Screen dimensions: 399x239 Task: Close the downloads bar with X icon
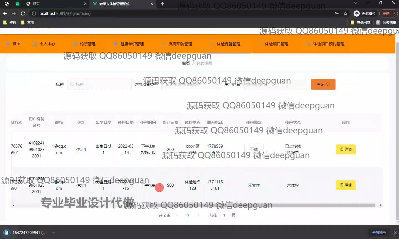395,233
